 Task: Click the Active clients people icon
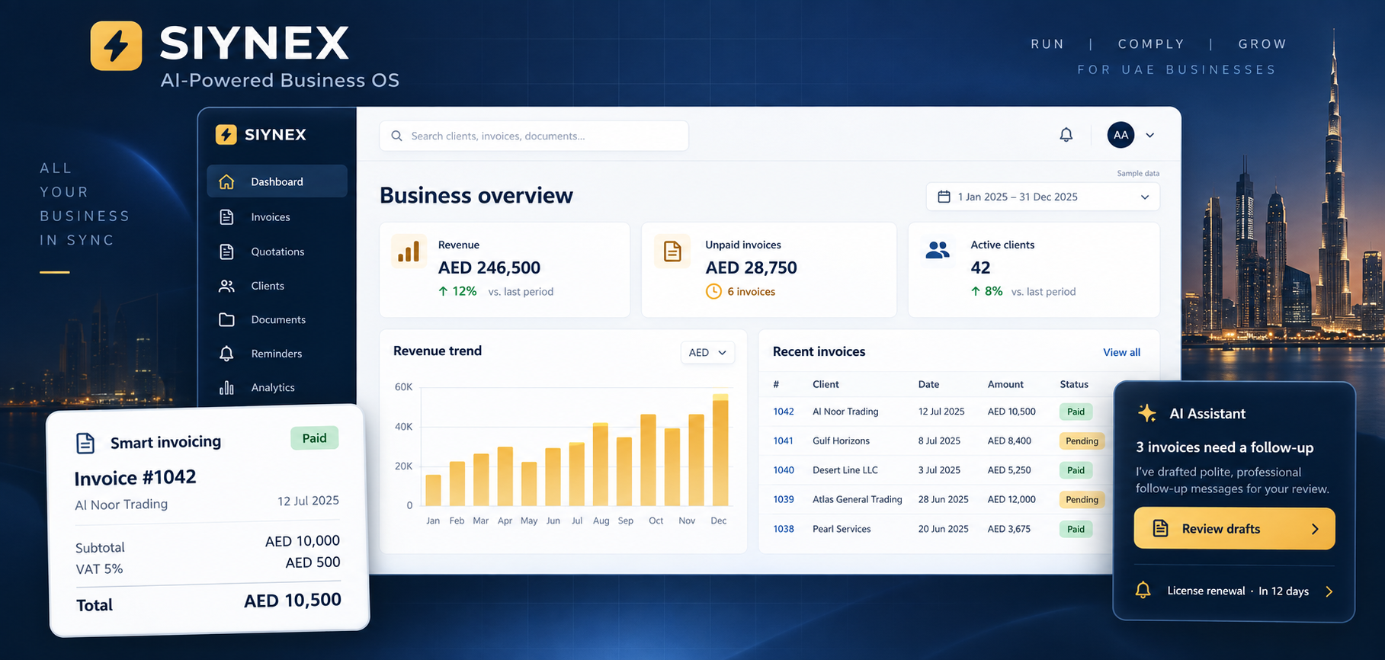(938, 249)
